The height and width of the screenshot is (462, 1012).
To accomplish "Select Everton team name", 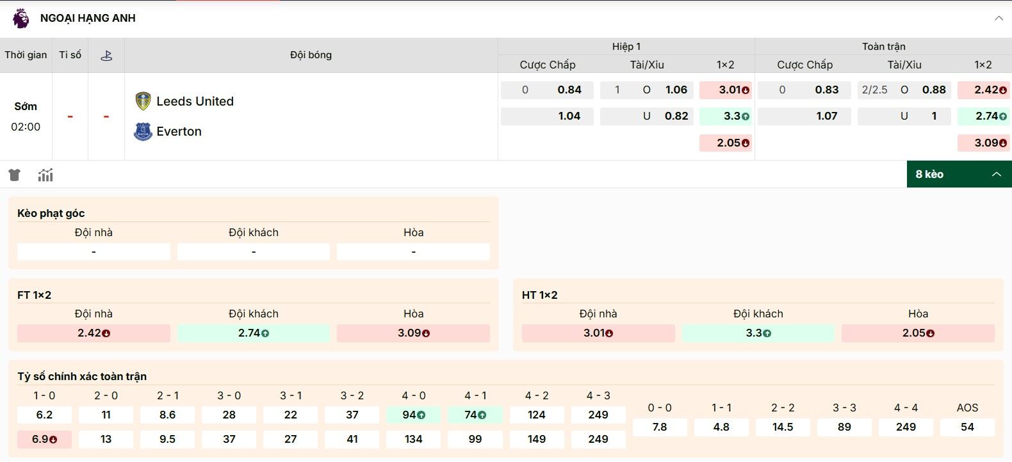I will click(179, 131).
